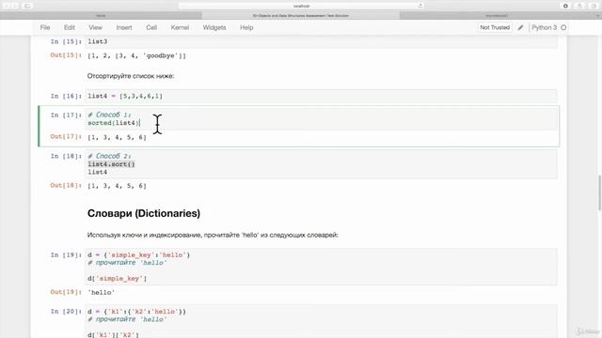Switch to the Home browser tab

pyautogui.click(x=101, y=16)
